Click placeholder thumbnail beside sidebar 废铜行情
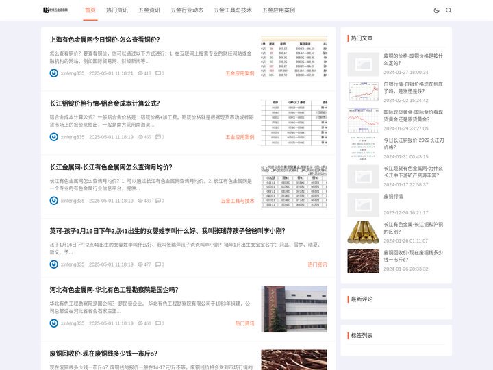The width and height of the screenshot is (493, 370). click(x=363, y=205)
